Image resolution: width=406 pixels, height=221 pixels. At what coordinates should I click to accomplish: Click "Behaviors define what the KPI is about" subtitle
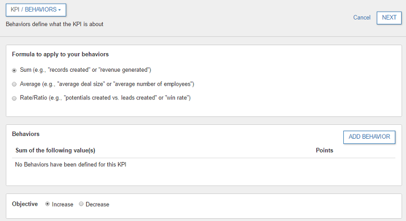(x=54, y=24)
